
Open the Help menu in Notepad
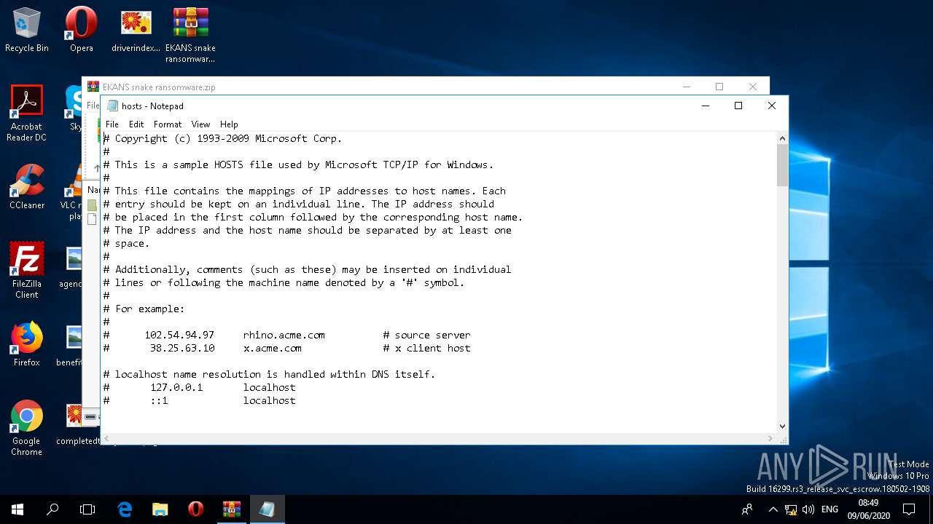point(229,124)
